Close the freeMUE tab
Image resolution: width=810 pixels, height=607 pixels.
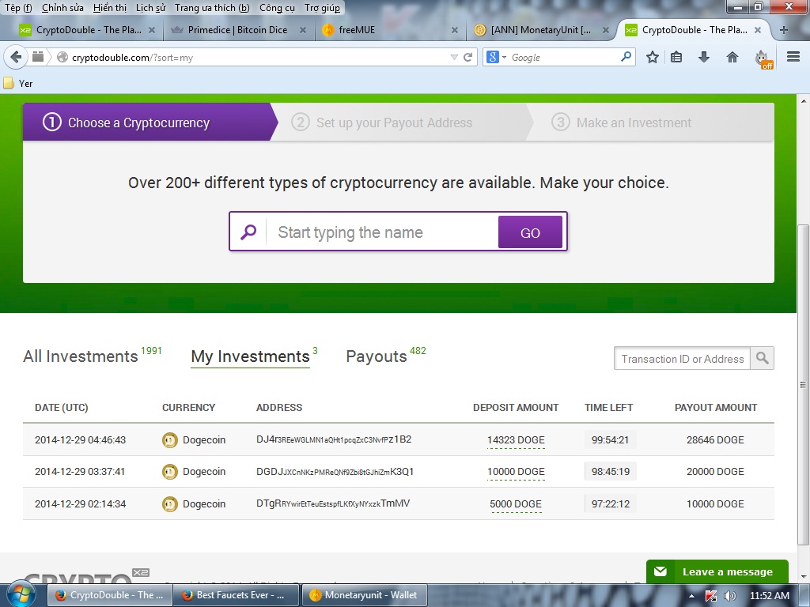tap(455, 31)
